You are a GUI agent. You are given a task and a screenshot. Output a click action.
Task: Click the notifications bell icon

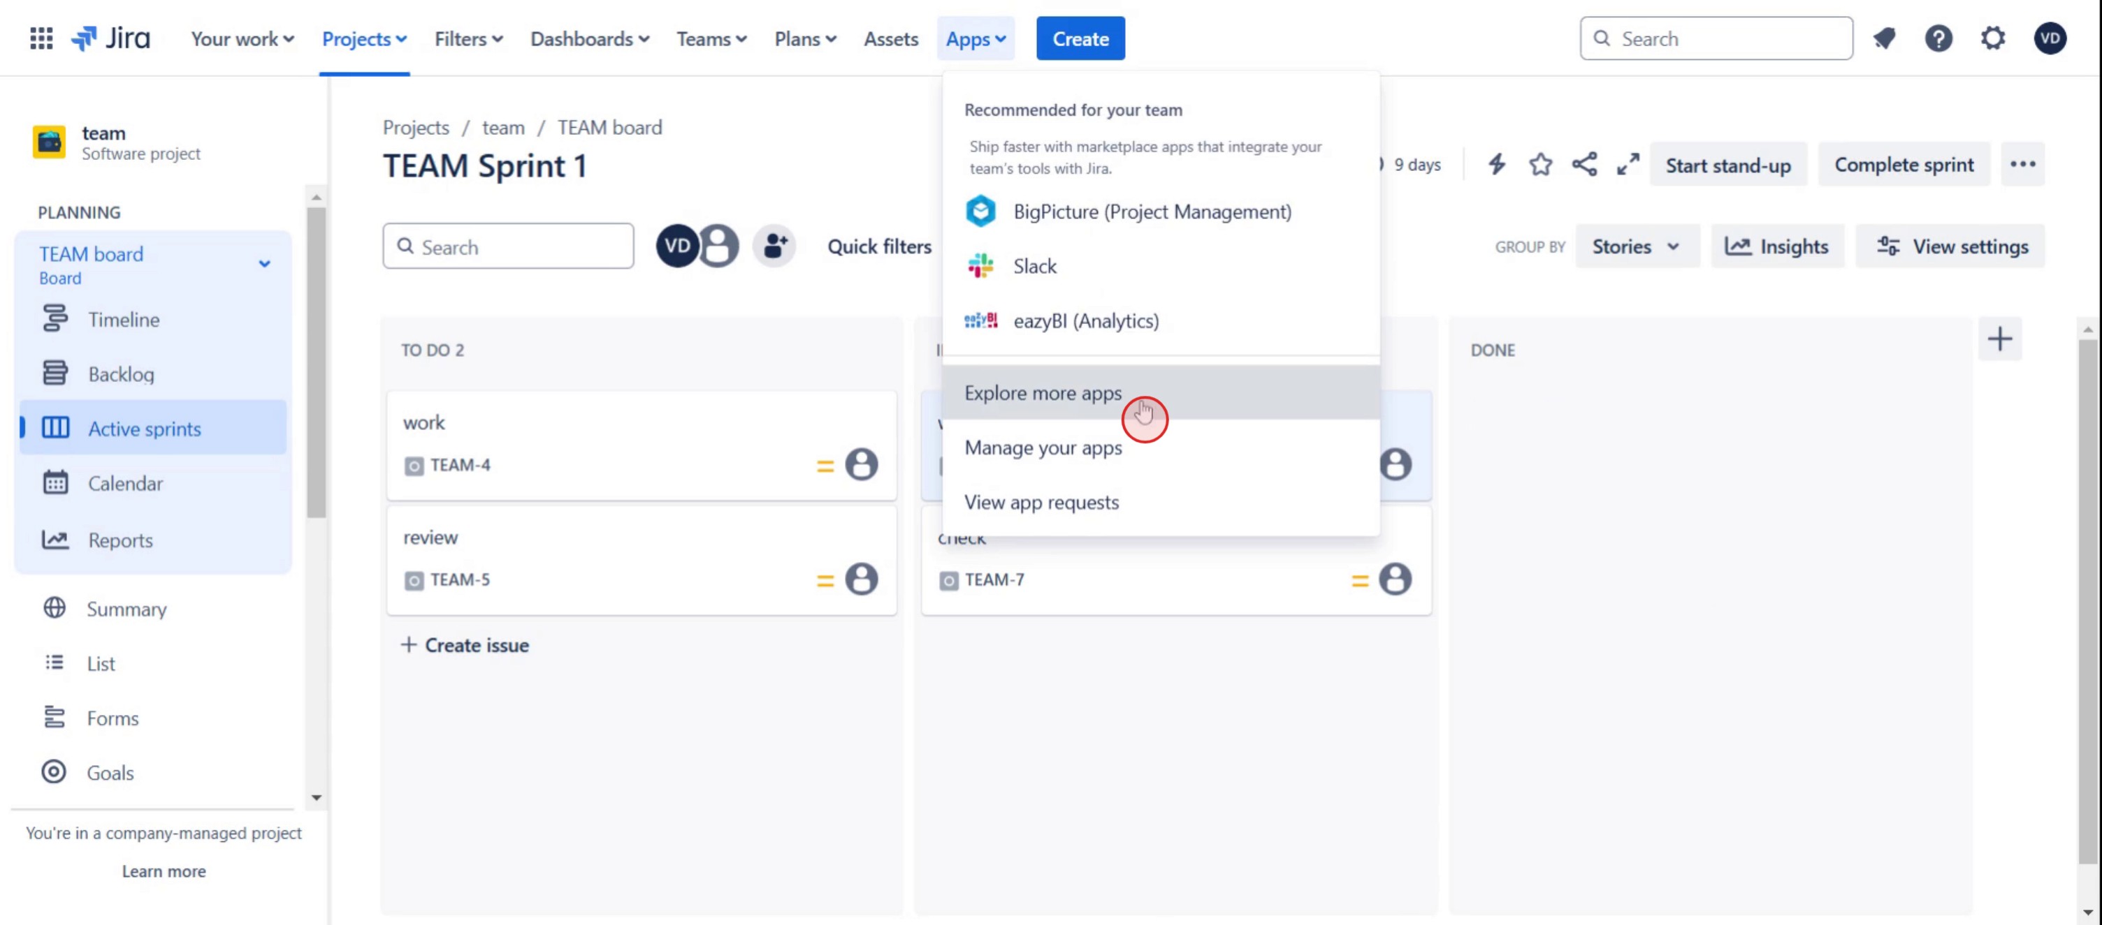1884,38
